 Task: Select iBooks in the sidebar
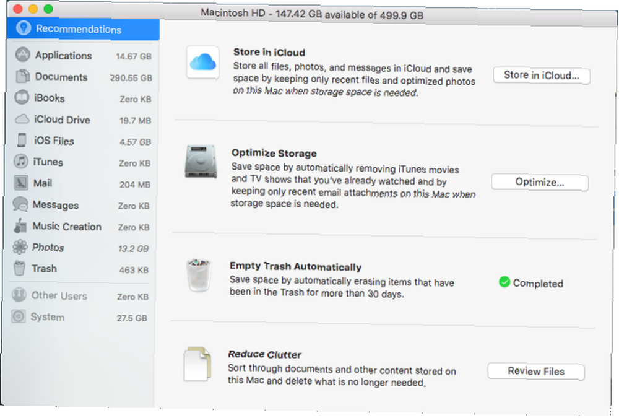(x=82, y=98)
